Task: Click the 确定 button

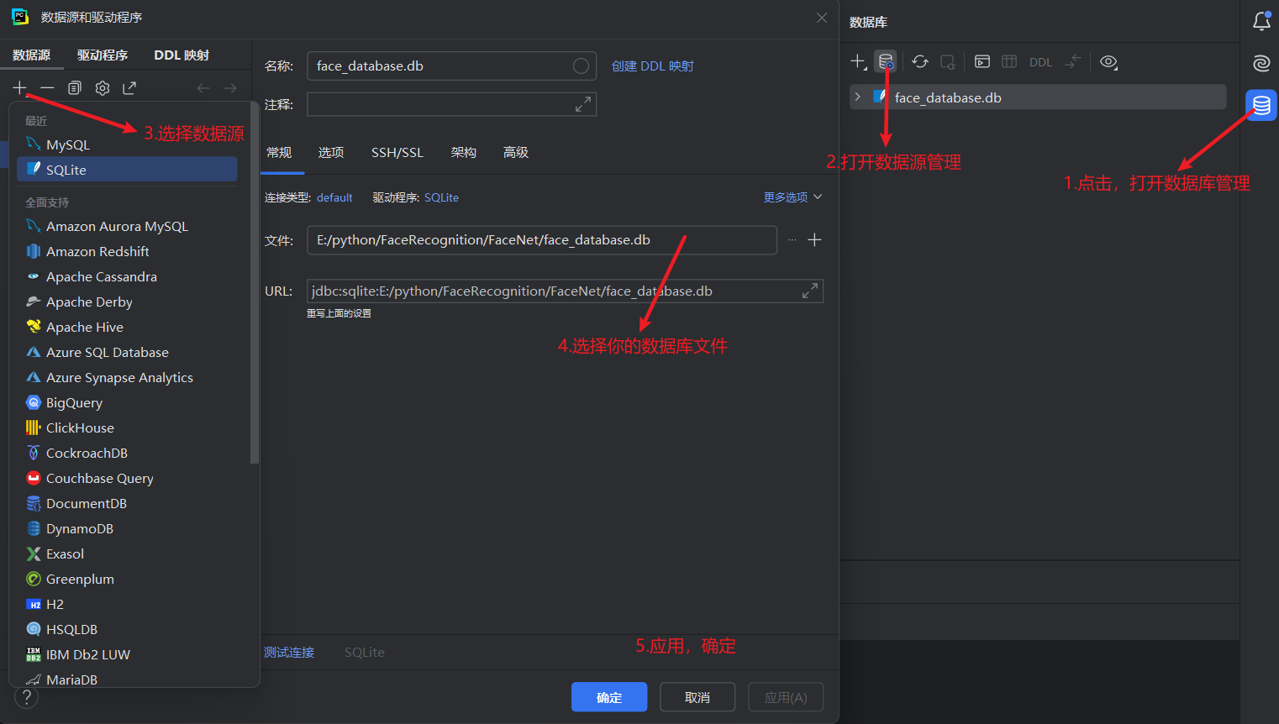Action: click(x=609, y=697)
